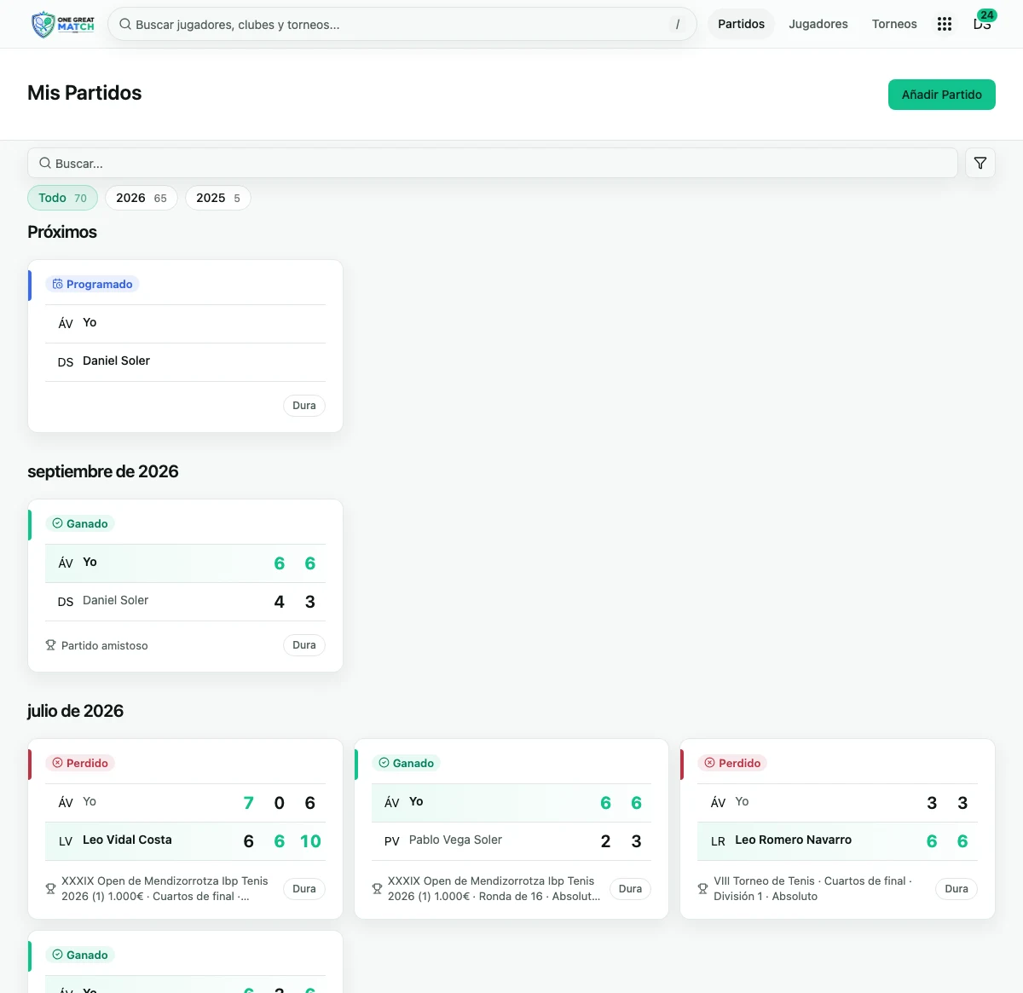Click the "Pablo Vega Soler" player name
This screenshot has height=993, width=1023.
pos(455,840)
